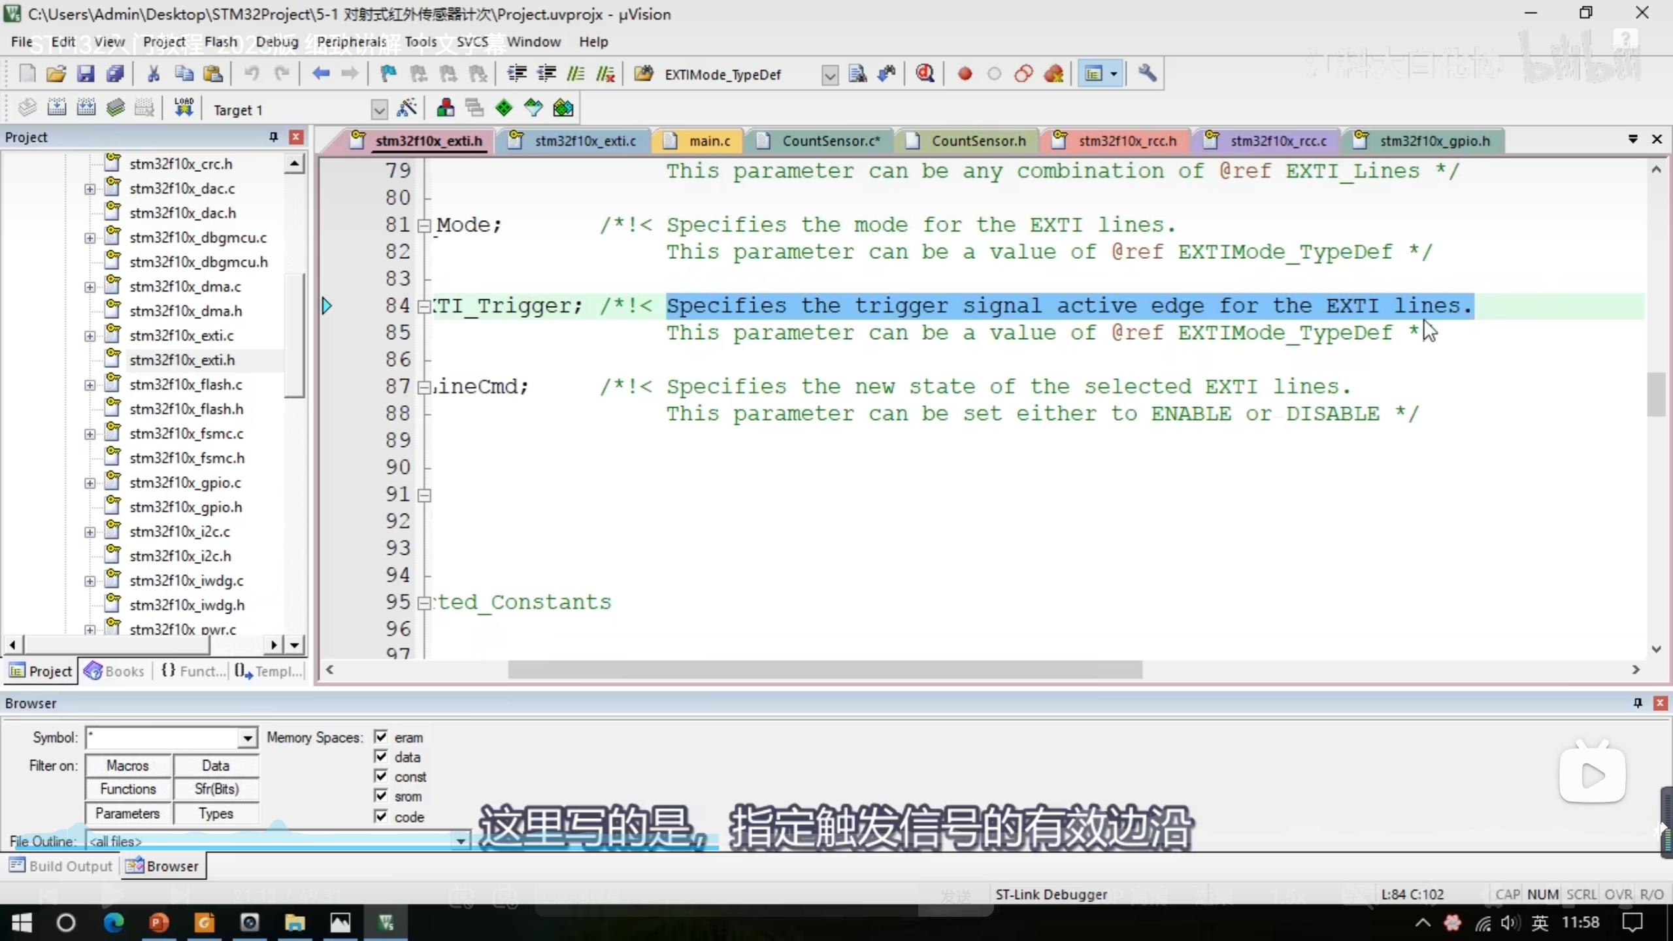Open the Target 1 dropdown
The height and width of the screenshot is (941, 1673).
(x=379, y=109)
